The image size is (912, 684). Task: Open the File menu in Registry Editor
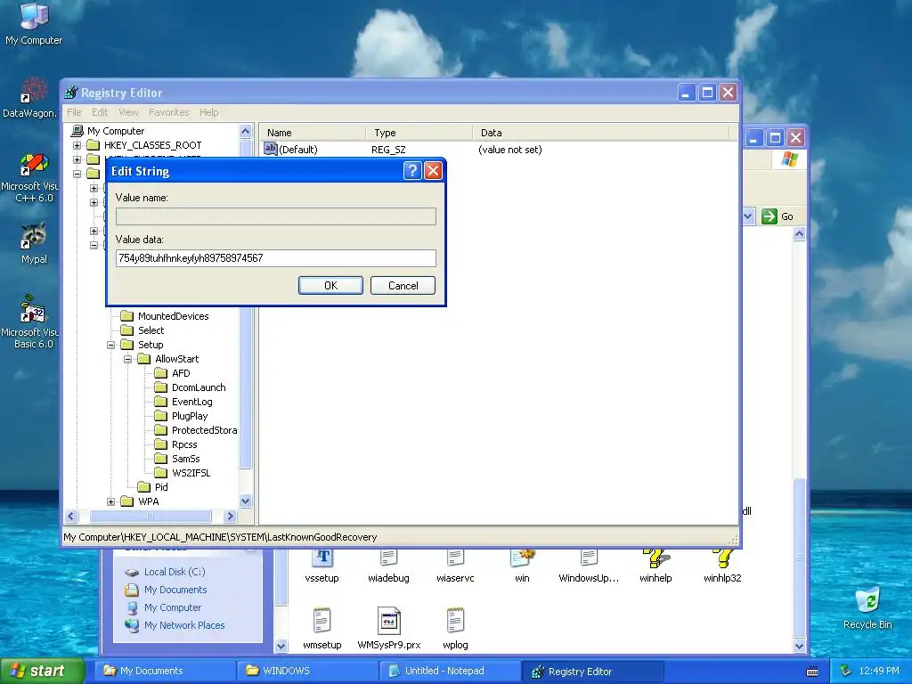(x=74, y=112)
